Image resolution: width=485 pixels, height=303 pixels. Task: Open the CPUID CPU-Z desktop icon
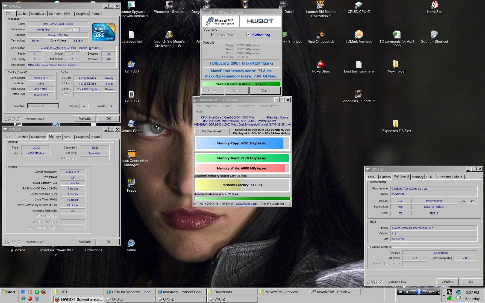click(359, 8)
